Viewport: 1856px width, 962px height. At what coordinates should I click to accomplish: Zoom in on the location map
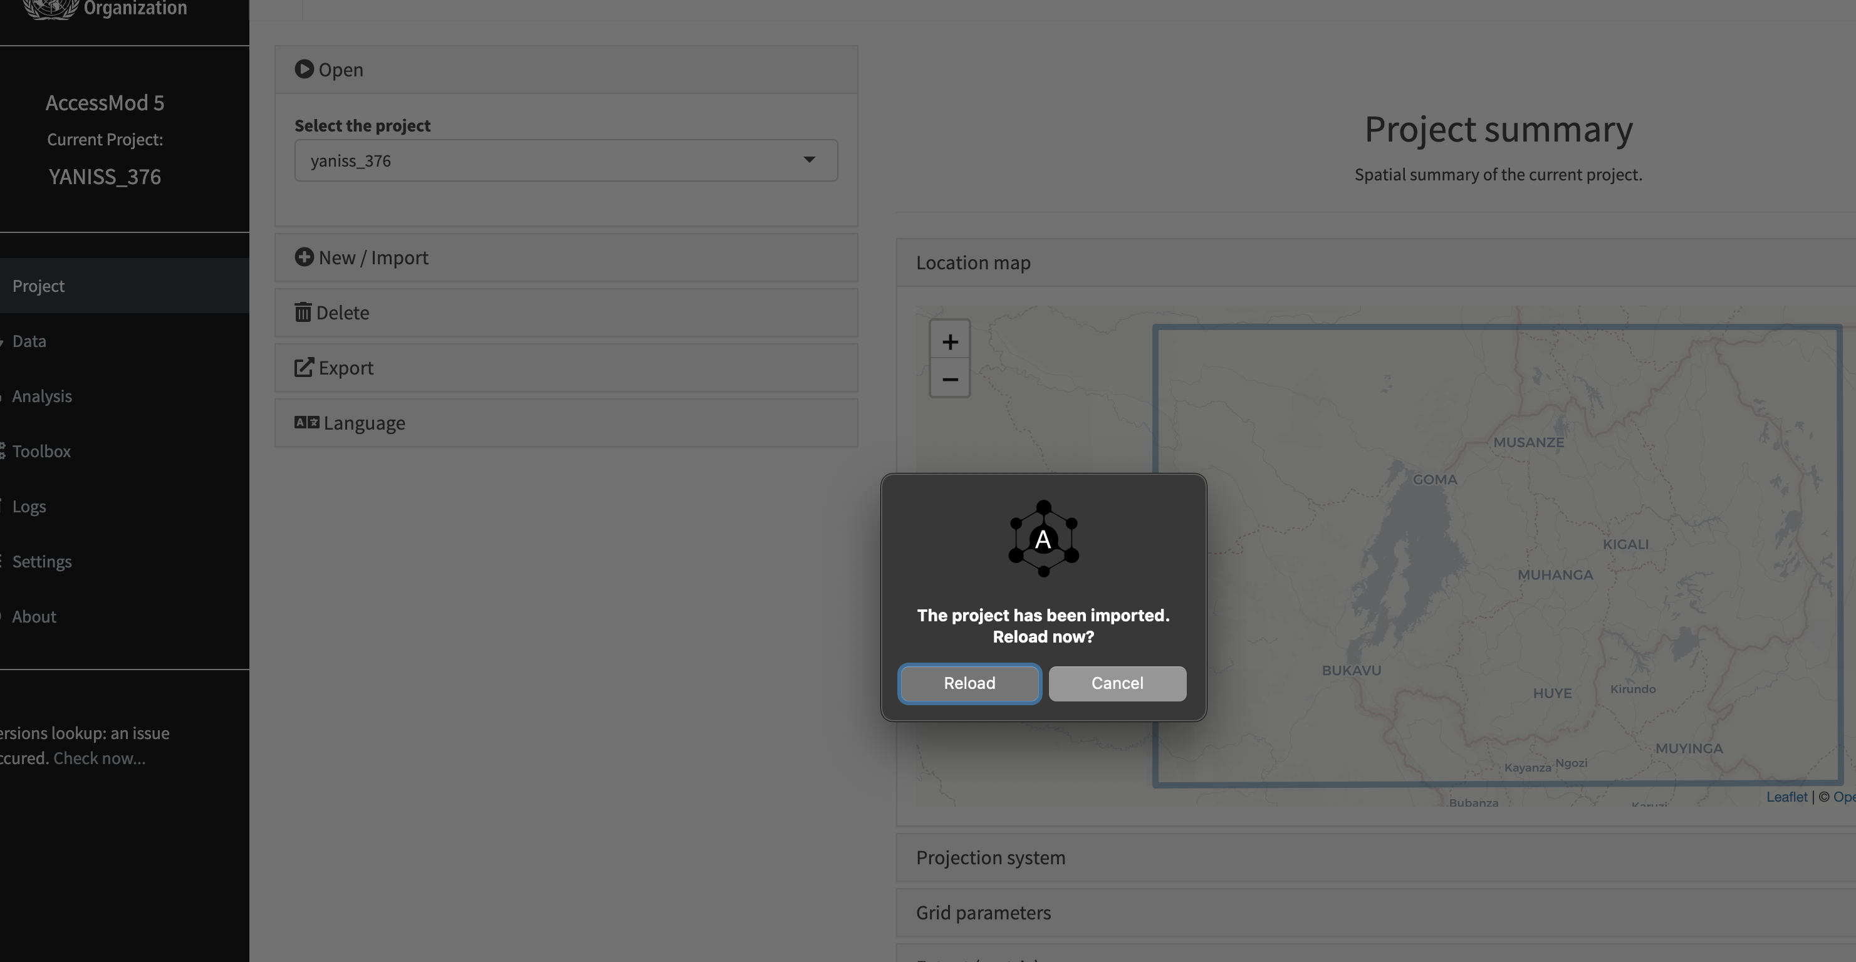949,341
